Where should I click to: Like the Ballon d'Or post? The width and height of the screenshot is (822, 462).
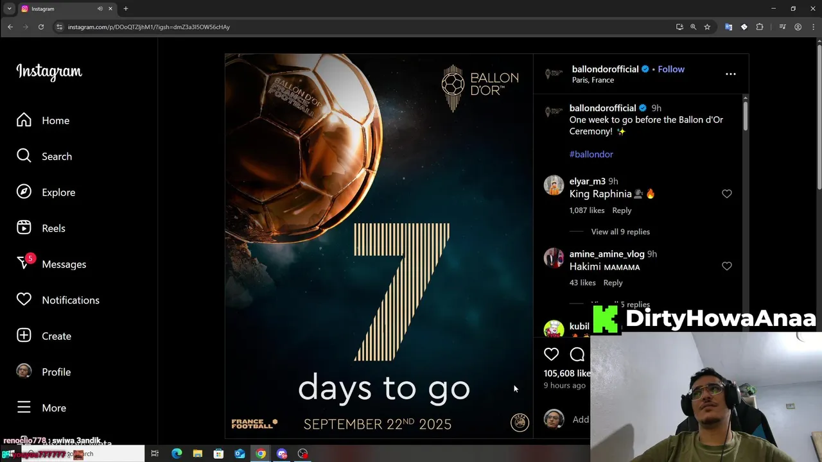coord(551,354)
